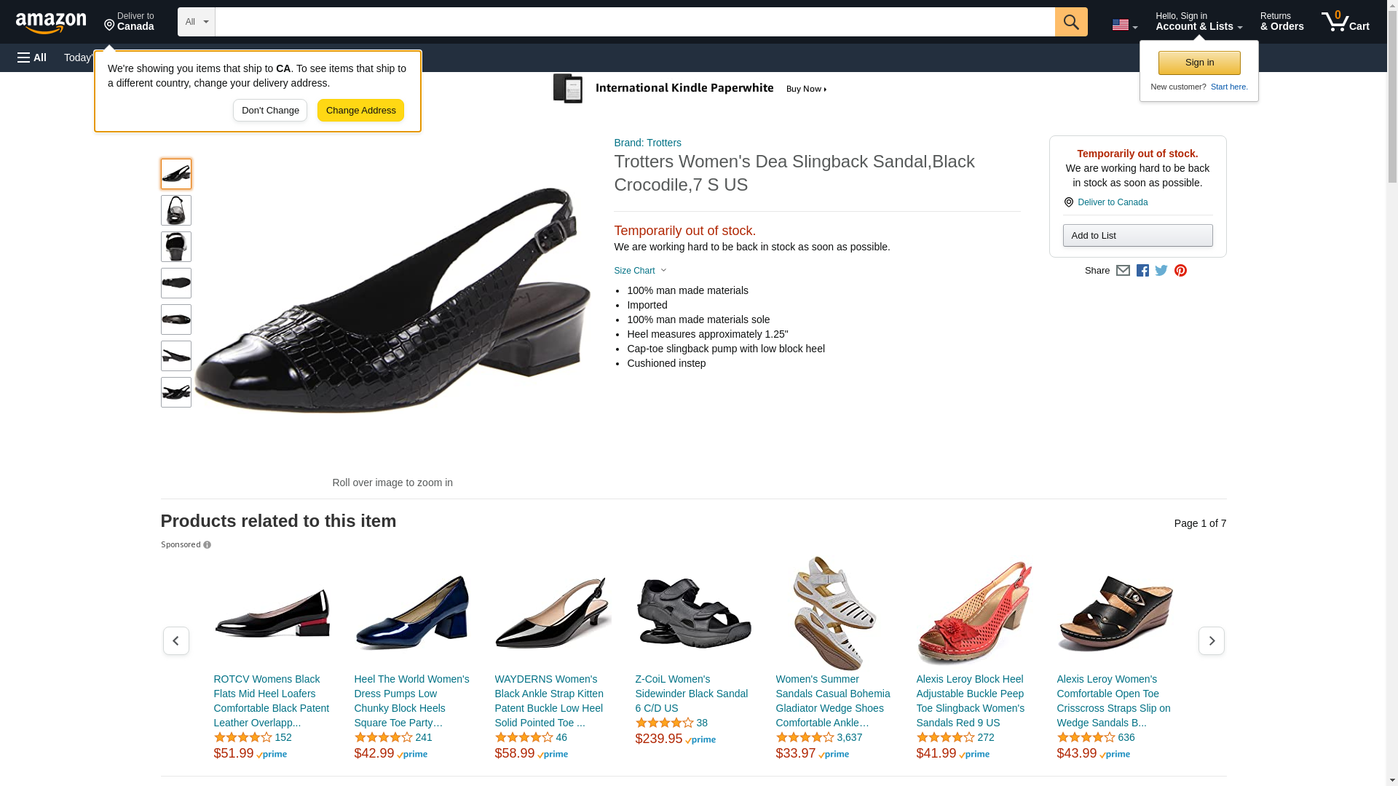Open the All hamburger menu
The image size is (1398, 786).
[x=32, y=57]
